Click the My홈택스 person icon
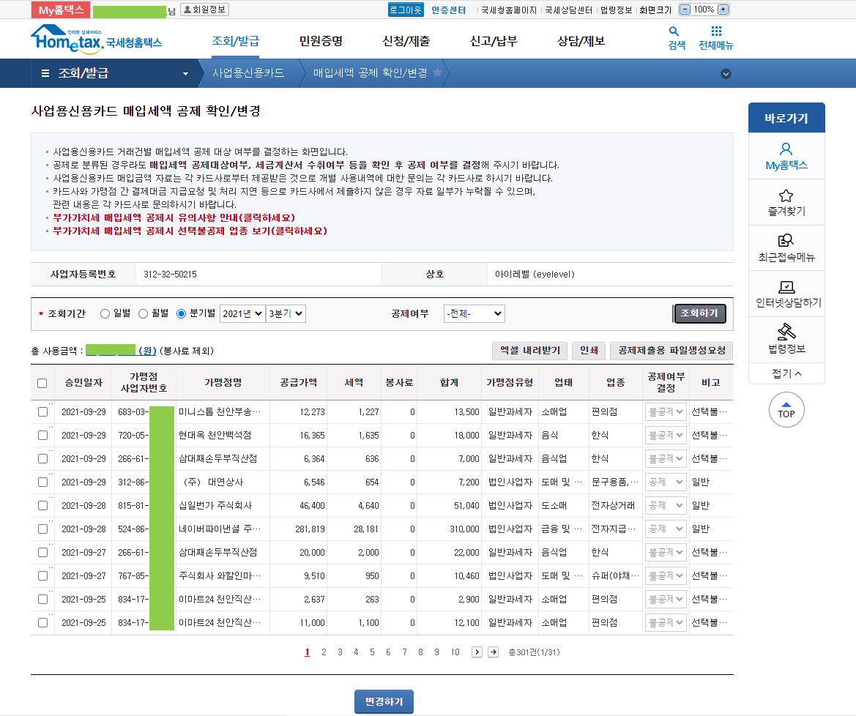Image resolution: width=856 pixels, height=716 pixels. (786, 150)
